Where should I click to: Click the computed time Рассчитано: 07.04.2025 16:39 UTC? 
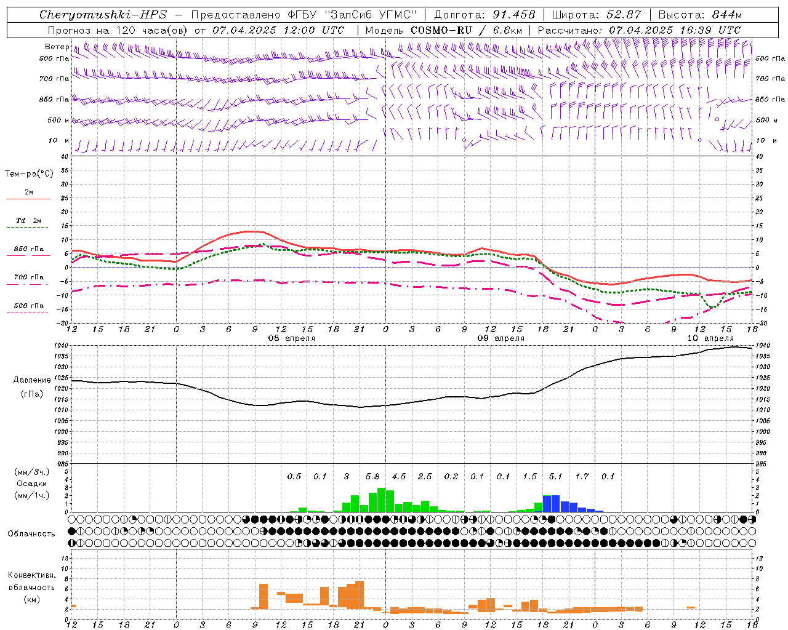[x=639, y=30]
